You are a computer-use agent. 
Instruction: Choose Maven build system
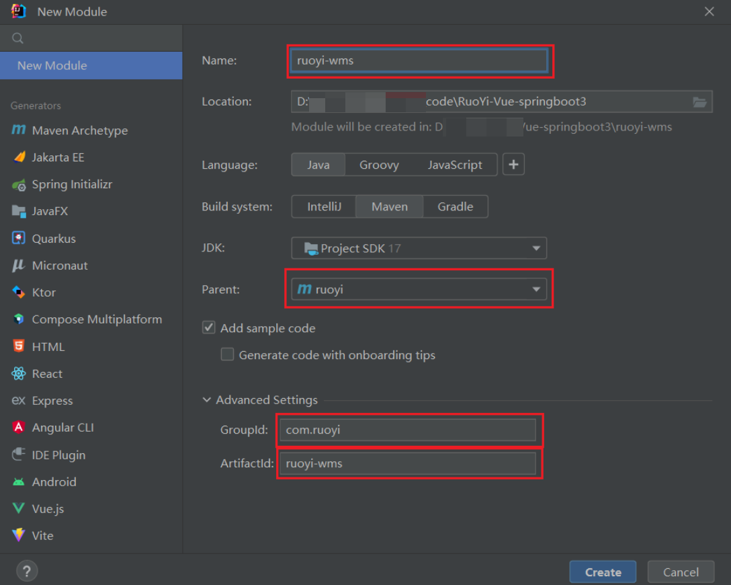click(x=390, y=206)
